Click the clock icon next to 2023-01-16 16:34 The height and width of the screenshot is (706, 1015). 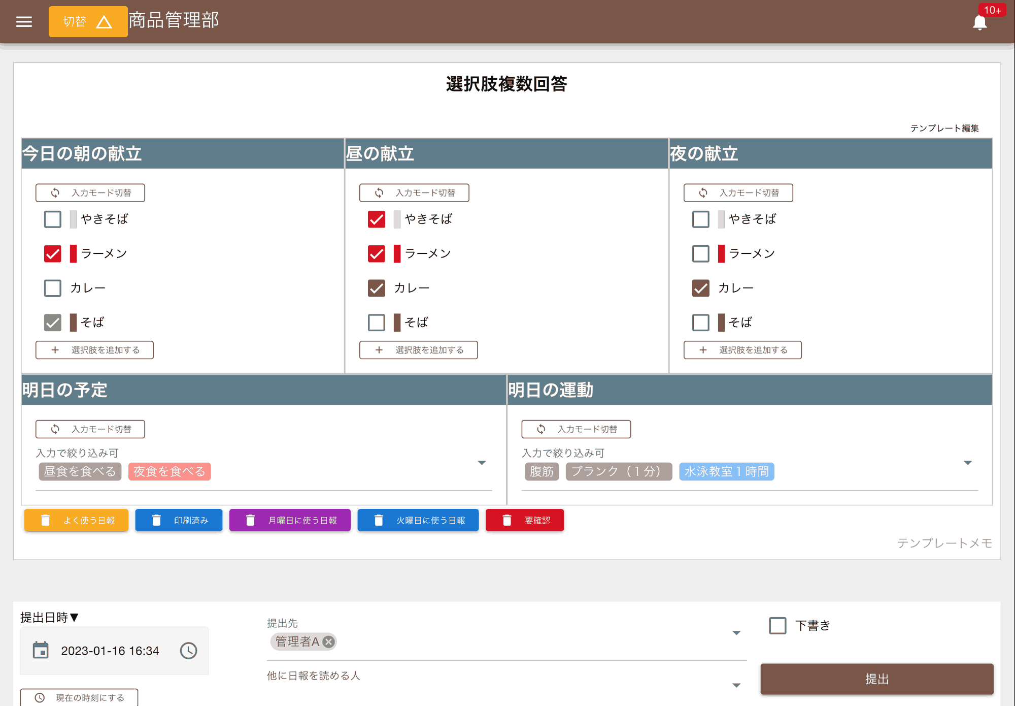point(188,650)
